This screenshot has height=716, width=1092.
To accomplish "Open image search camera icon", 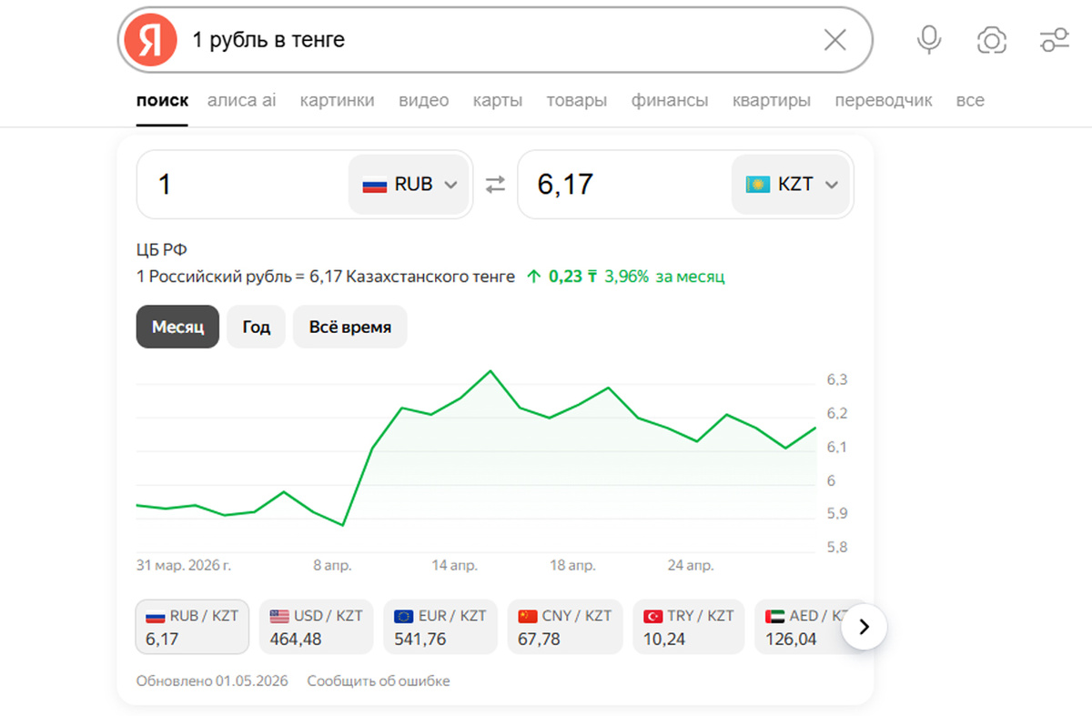I will click(992, 40).
